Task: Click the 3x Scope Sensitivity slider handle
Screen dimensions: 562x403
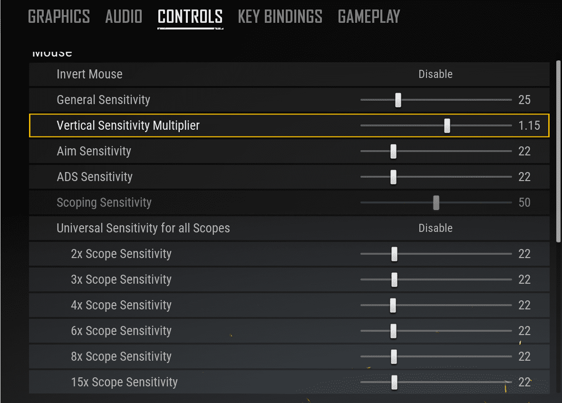Action: tap(394, 279)
